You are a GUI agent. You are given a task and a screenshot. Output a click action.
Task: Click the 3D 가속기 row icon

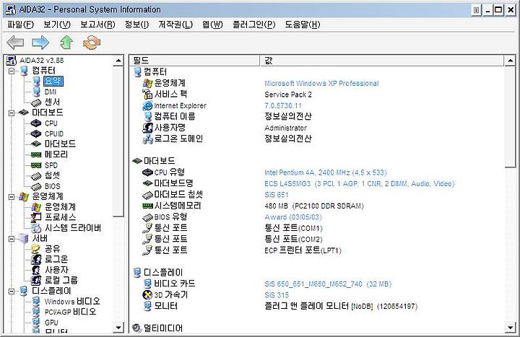pyautogui.click(x=147, y=294)
